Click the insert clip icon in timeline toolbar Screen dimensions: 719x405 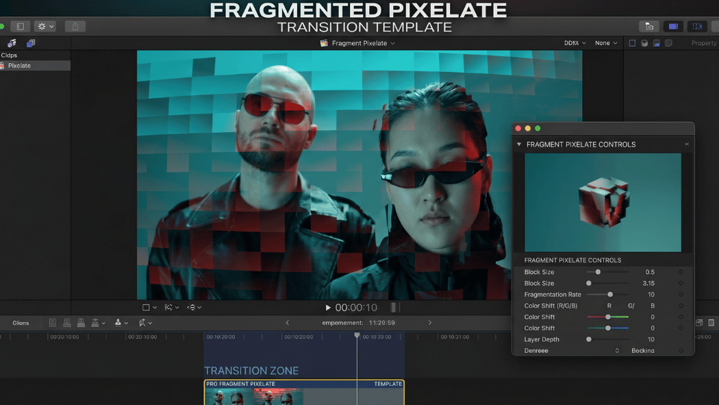click(67, 323)
